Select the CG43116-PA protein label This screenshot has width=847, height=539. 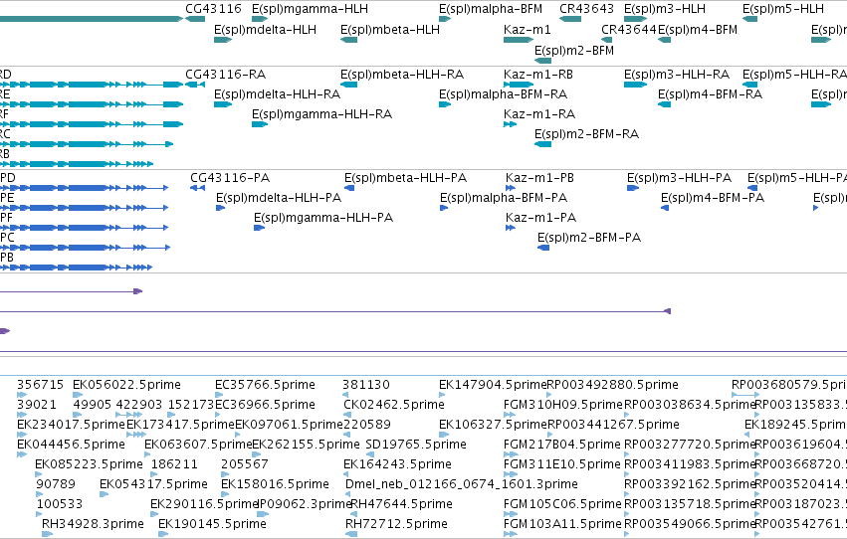click(x=230, y=178)
